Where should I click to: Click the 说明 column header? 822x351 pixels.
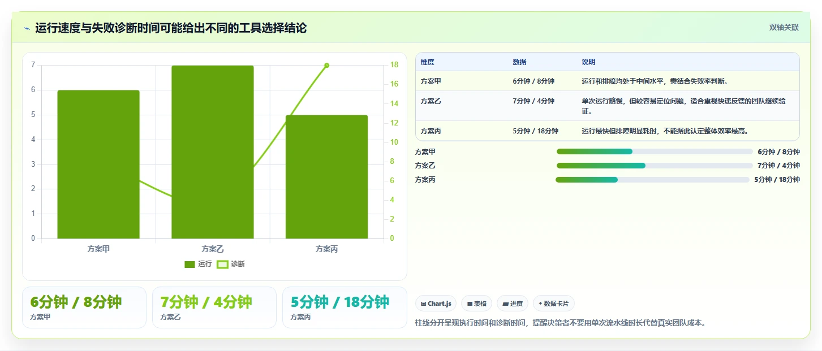click(588, 62)
